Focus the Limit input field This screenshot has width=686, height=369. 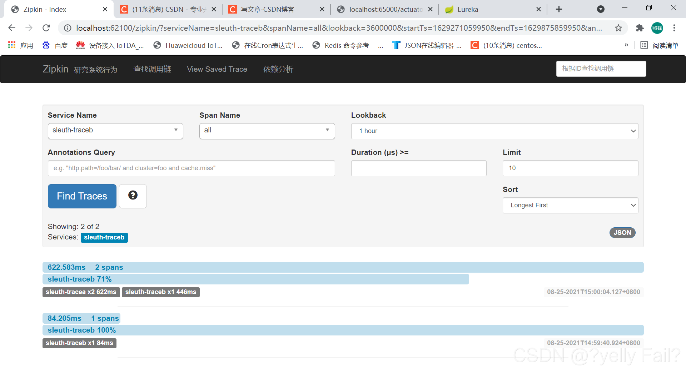[x=570, y=168]
